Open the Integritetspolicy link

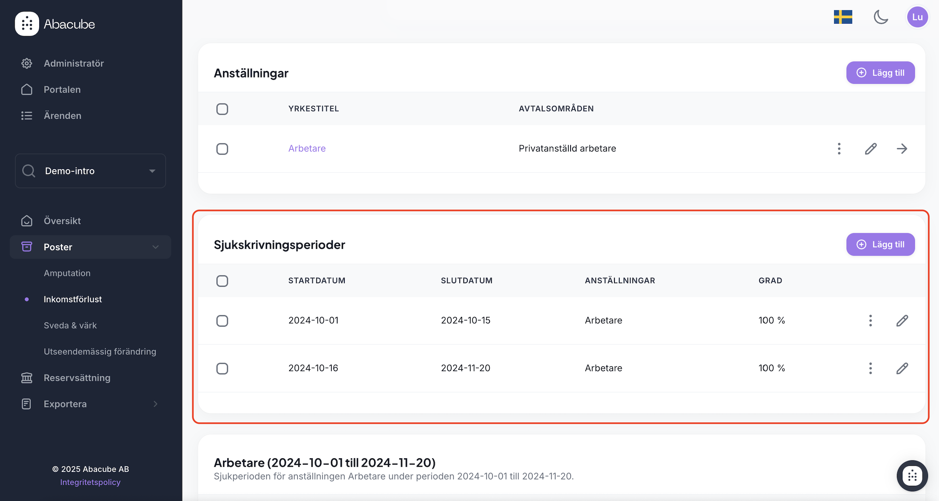(x=90, y=482)
